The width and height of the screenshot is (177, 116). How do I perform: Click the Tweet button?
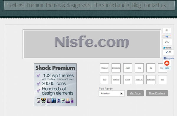167,48
